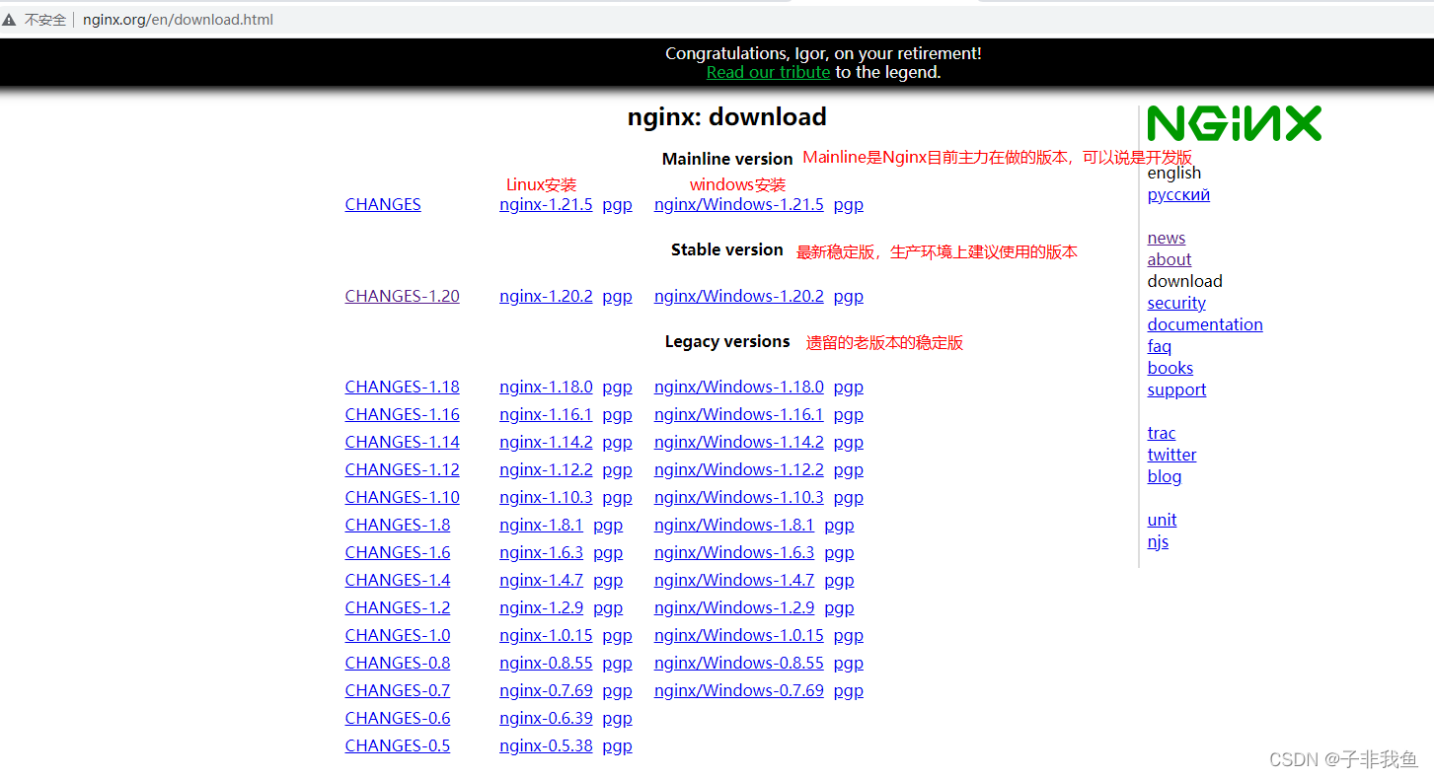
Task: Open the pgp link beside nginx-1.20.2
Action: tap(617, 296)
